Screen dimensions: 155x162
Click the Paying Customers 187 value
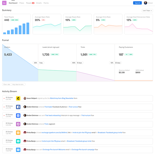pos(121,55)
